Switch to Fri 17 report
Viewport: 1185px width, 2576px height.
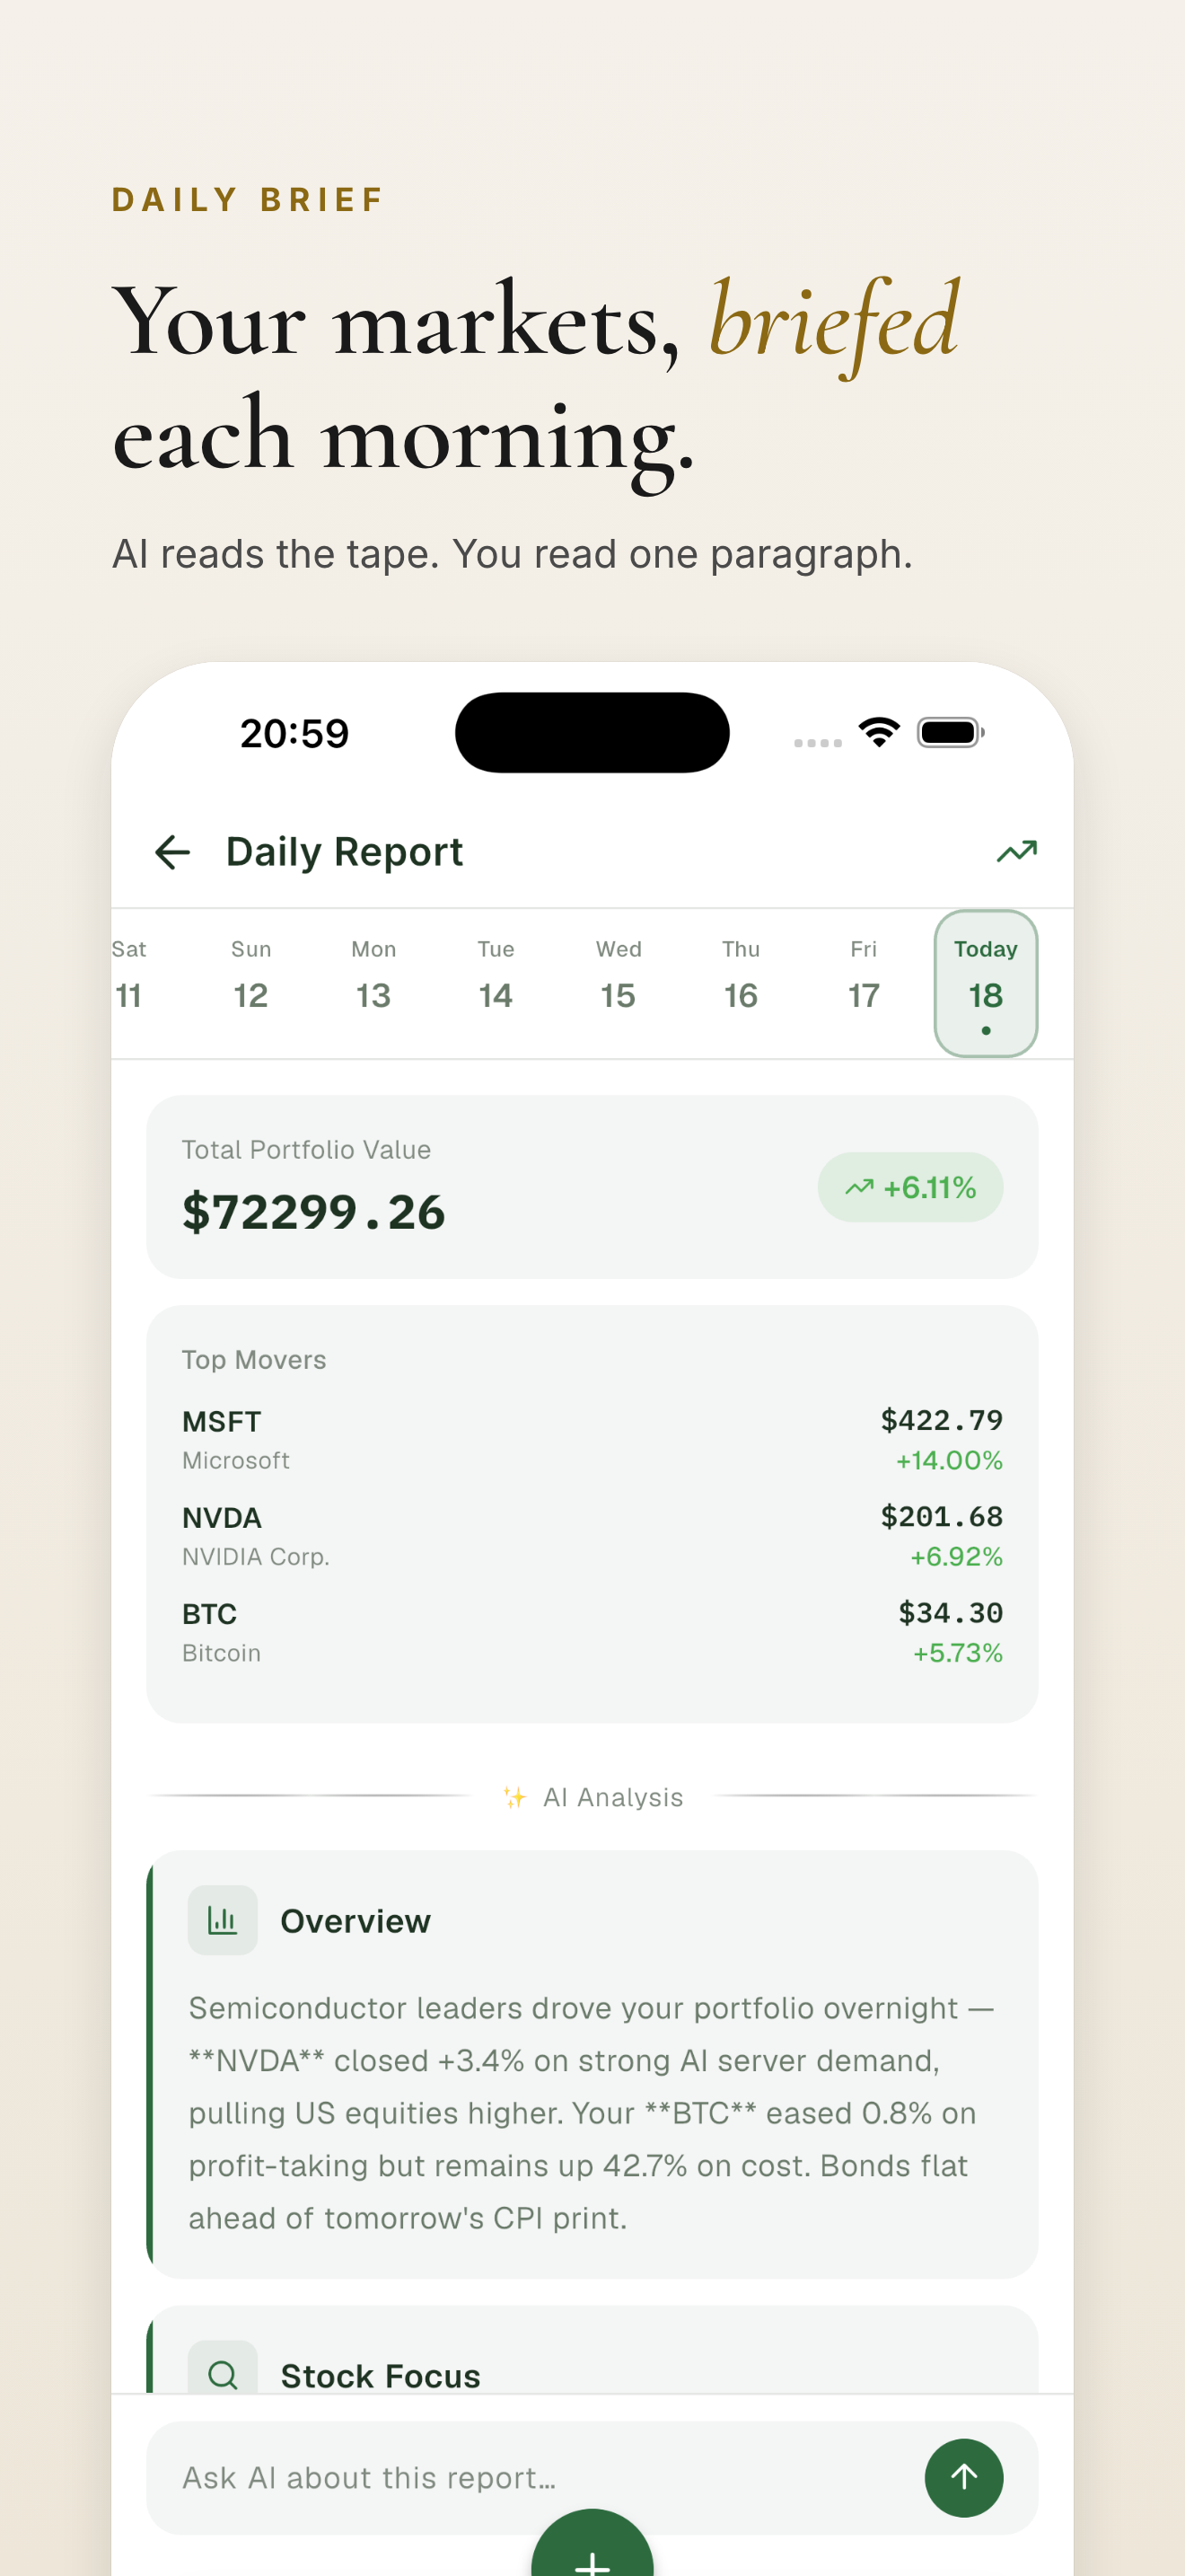[x=864, y=983]
